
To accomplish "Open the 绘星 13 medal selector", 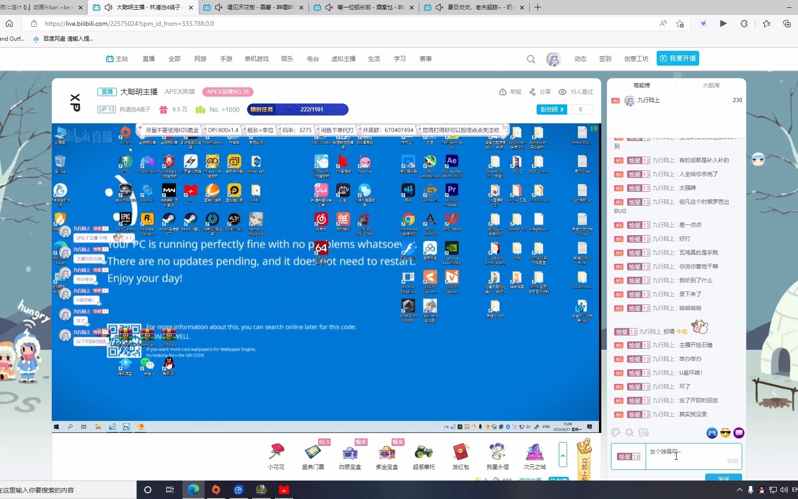I will (x=629, y=456).
